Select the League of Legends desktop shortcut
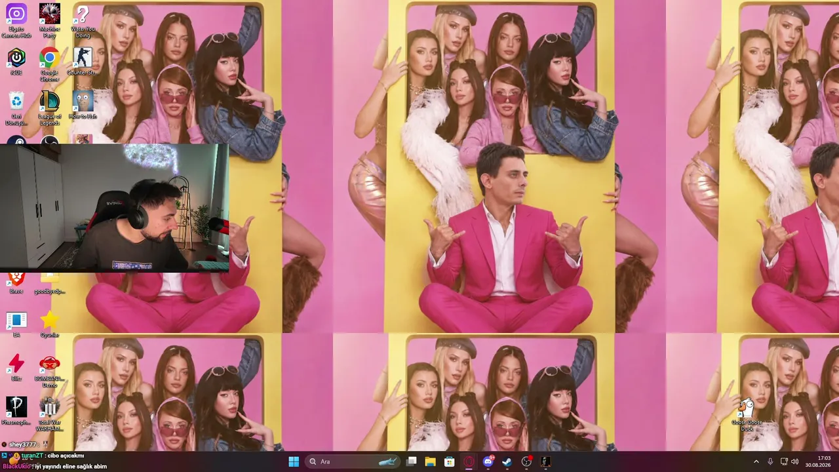This screenshot has width=839, height=472. coord(49,108)
